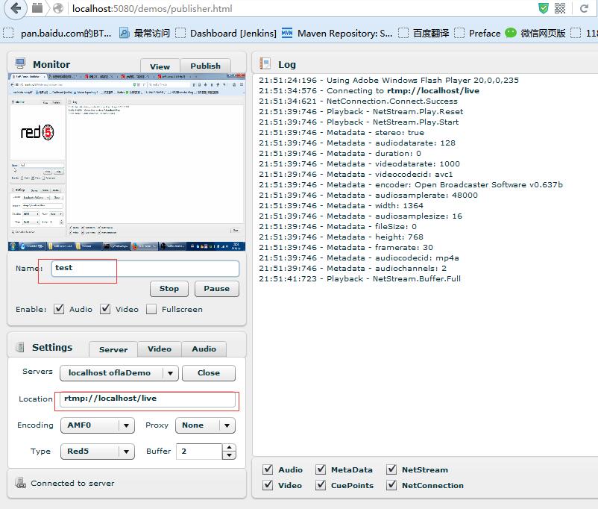Click the Log panel notebook icon
This screenshot has height=509, width=598.
click(265, 63)
